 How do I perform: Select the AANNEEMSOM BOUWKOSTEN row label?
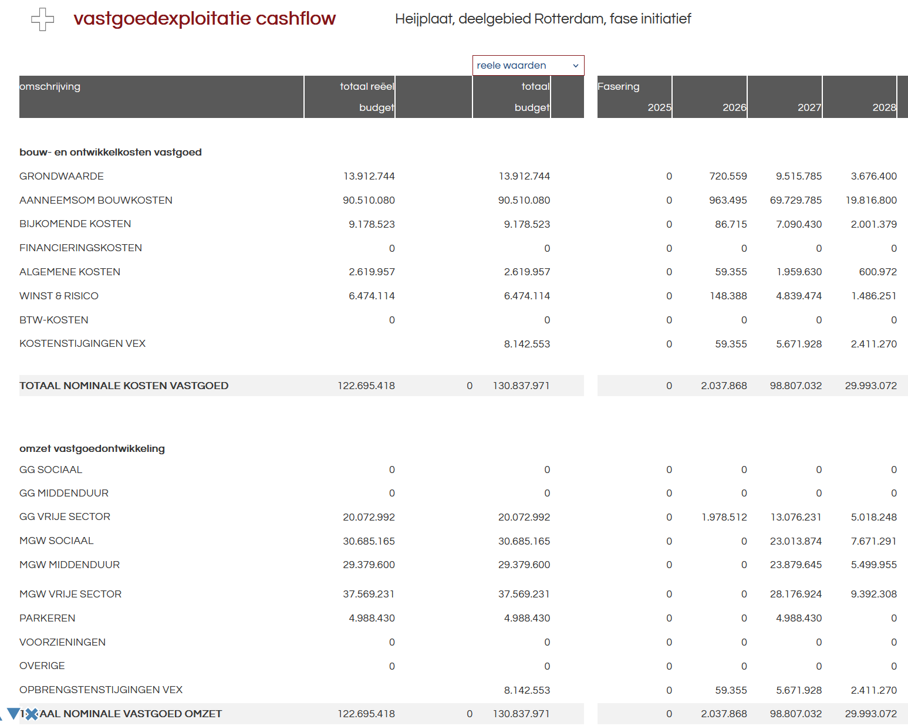96,200
